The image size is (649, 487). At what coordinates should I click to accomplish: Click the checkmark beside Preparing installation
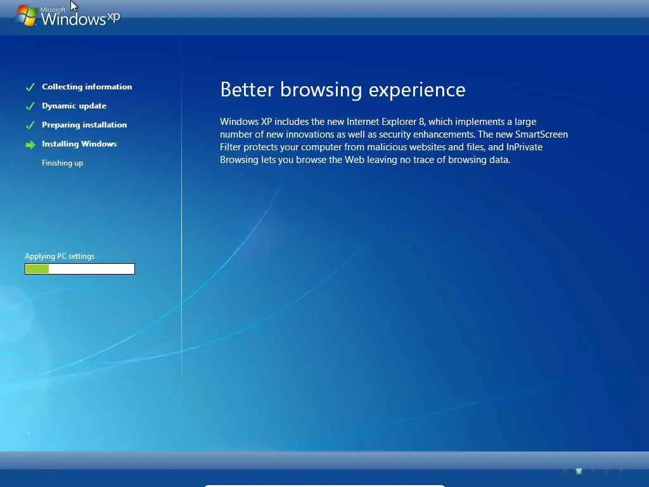point(30,125)
